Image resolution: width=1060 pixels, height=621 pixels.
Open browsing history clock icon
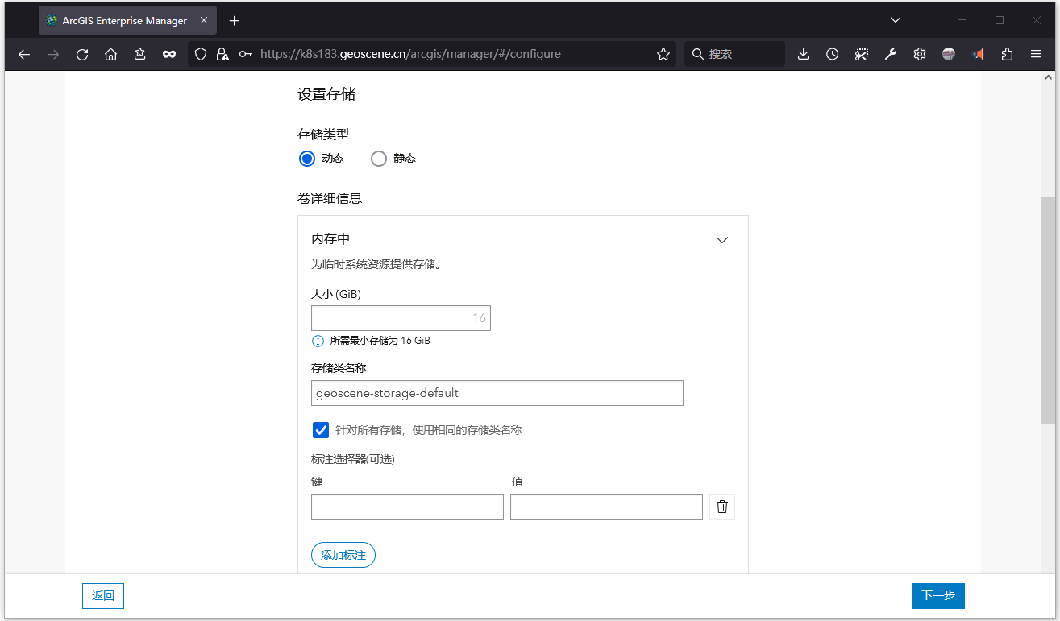[832, 54]
